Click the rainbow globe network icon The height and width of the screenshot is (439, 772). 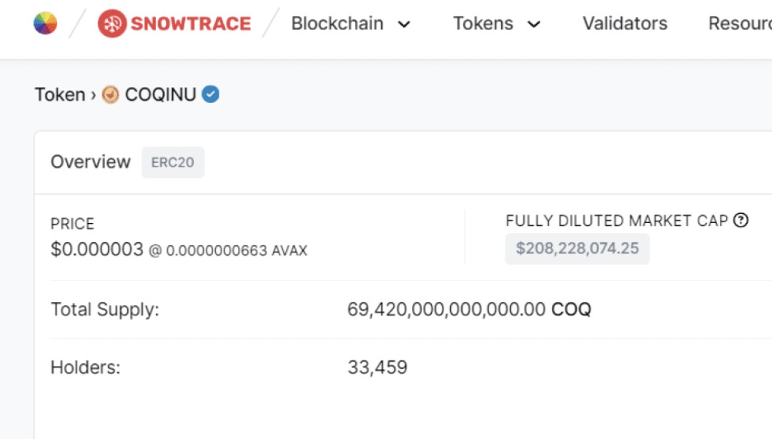pyautogui.click(x=45, y=23)
